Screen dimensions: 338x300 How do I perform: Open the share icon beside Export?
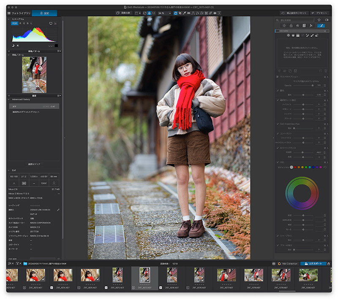329,264
